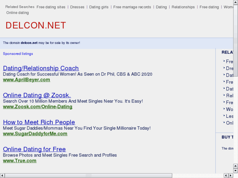Open 'Online dating' related search link

coord(17,13)
